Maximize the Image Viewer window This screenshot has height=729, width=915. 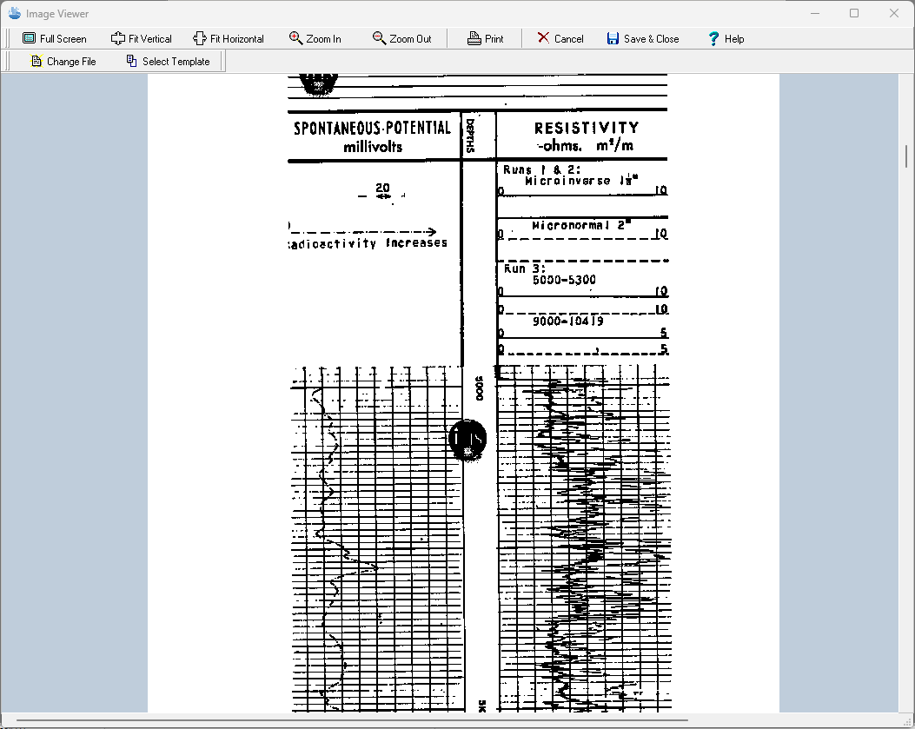[854, 13]
